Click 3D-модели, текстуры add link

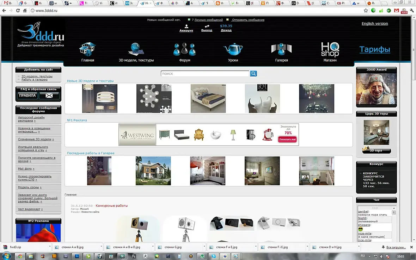pos(37,76)
